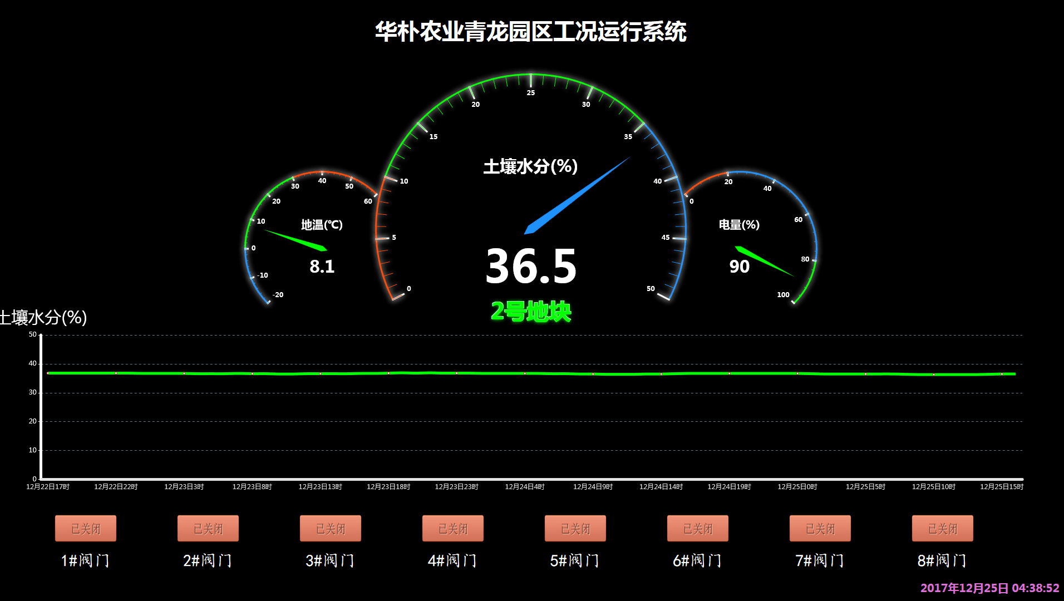Screen dimensions: 1064x601
Task: Click the chart data point at 12月24日4时
Action: coord(525,373)
